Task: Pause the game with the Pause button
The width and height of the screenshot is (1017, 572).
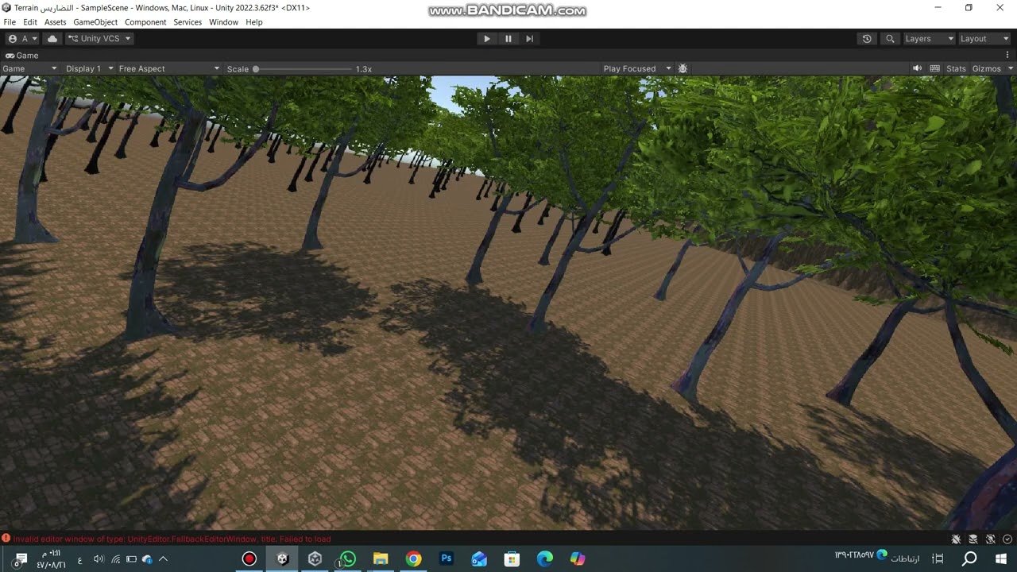Action: 508,38
